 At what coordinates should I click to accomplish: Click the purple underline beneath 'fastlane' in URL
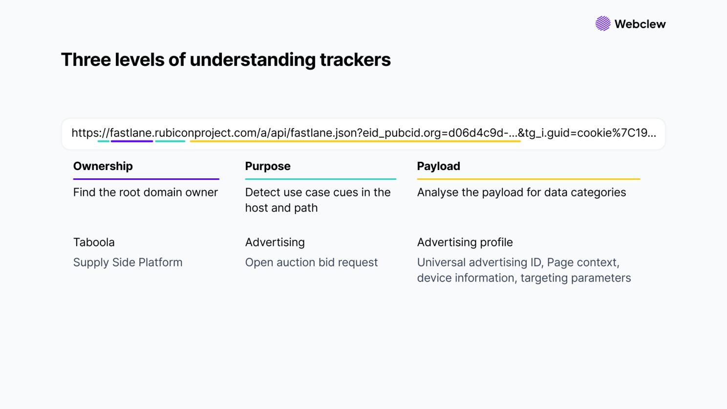pyautogui.click(x=132, y=141)
